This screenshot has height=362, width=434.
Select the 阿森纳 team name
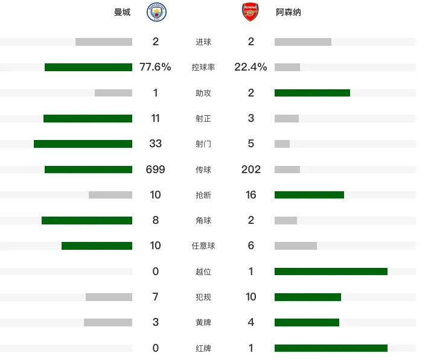(x=289, y=12)
